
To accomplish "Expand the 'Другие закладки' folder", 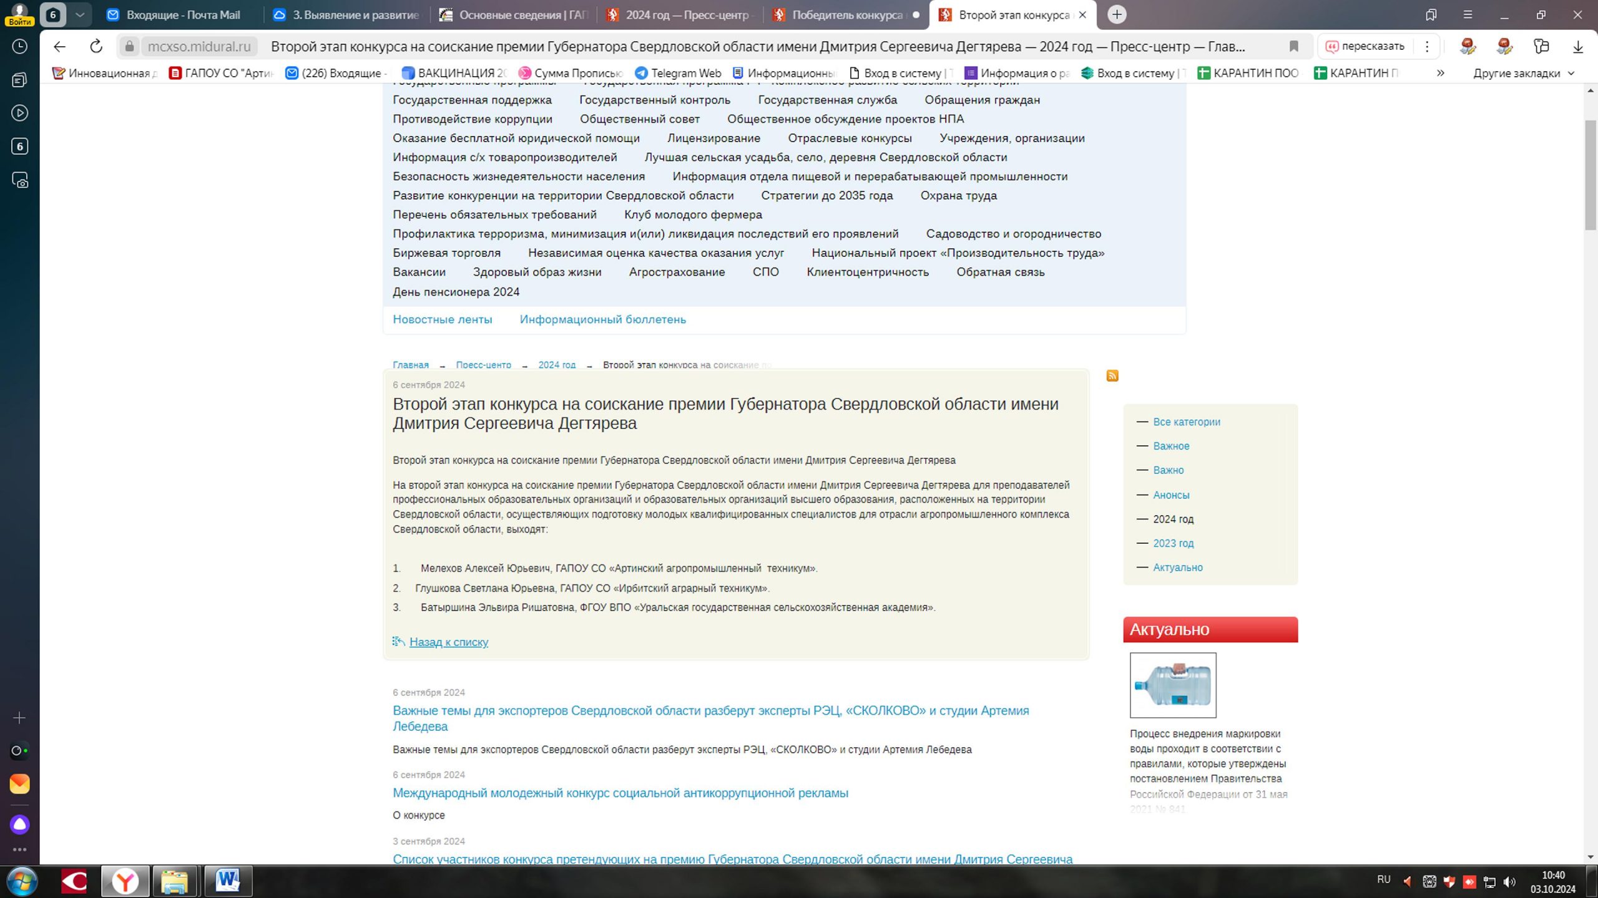I will pos(1523,73).
